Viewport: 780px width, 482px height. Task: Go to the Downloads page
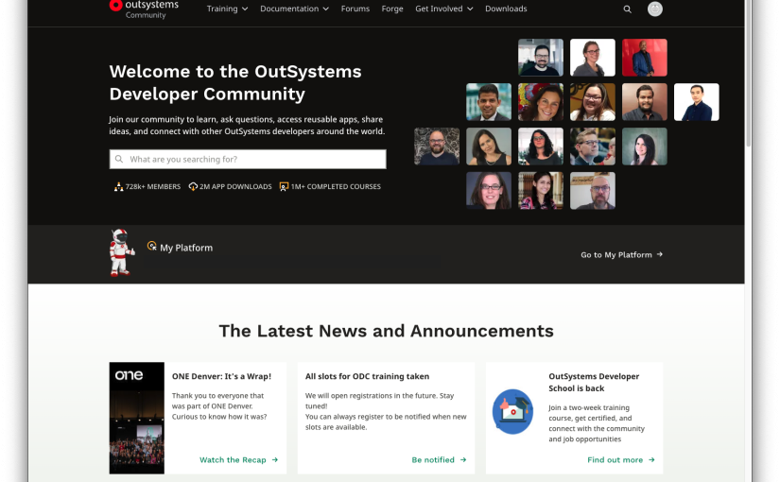coord(506,9)
